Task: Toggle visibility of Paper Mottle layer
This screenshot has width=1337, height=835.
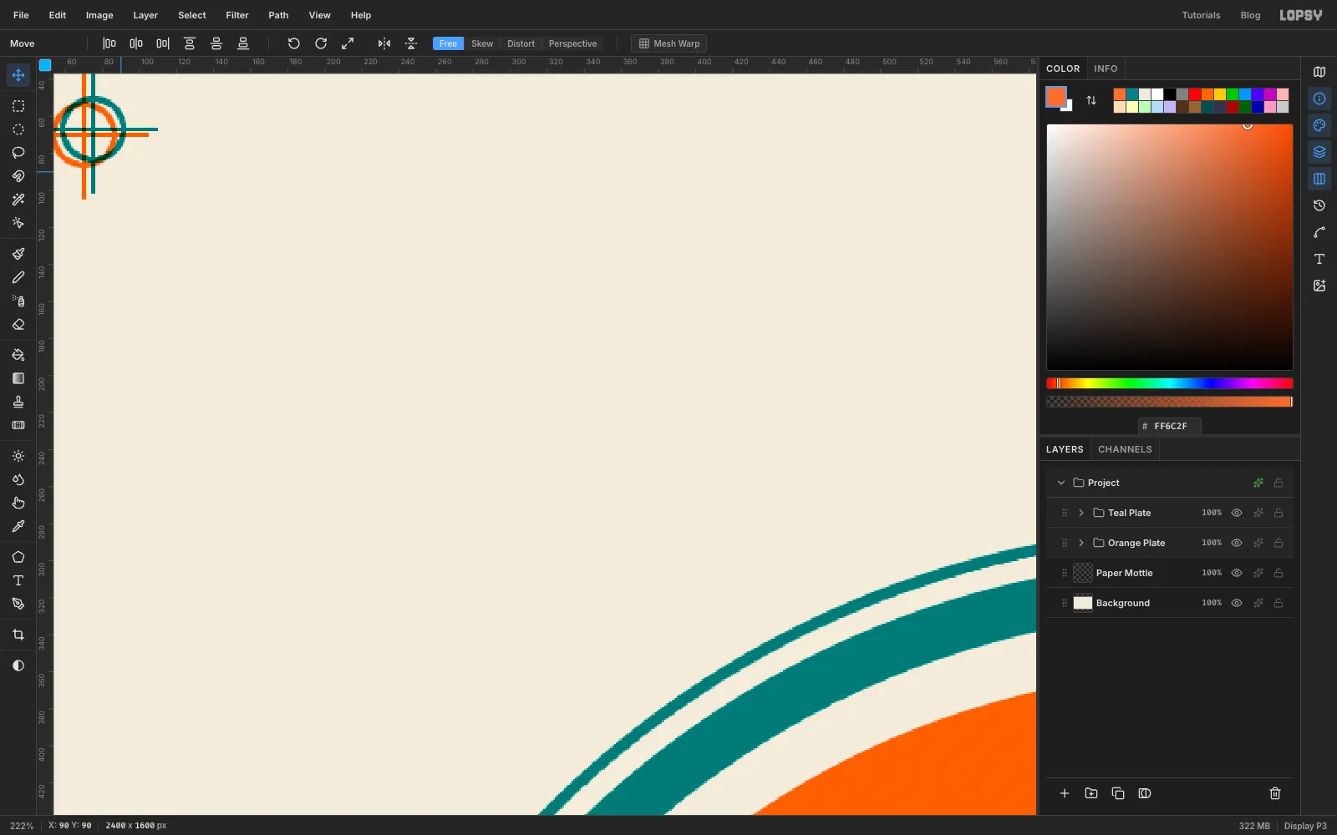Action: [1237, 573]
